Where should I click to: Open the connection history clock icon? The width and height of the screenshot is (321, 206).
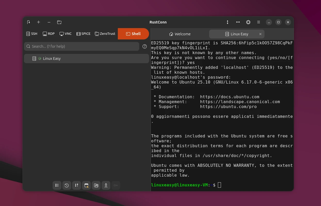coord(67,185)
